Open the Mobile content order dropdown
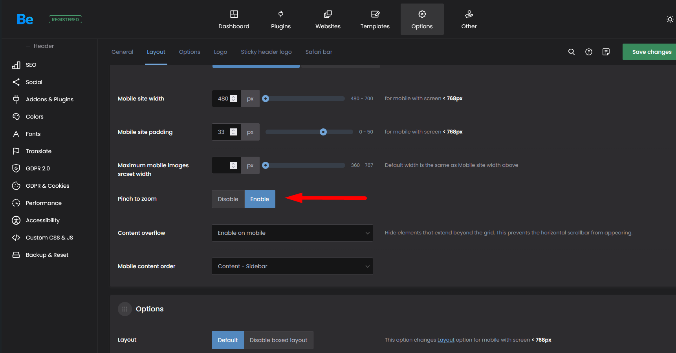The width and height of the screenshot is (676, 353). click(x=292, y=266)
